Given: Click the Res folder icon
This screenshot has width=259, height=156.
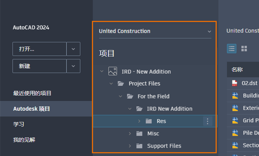Looking at the screenshot, I should [148, 121].
